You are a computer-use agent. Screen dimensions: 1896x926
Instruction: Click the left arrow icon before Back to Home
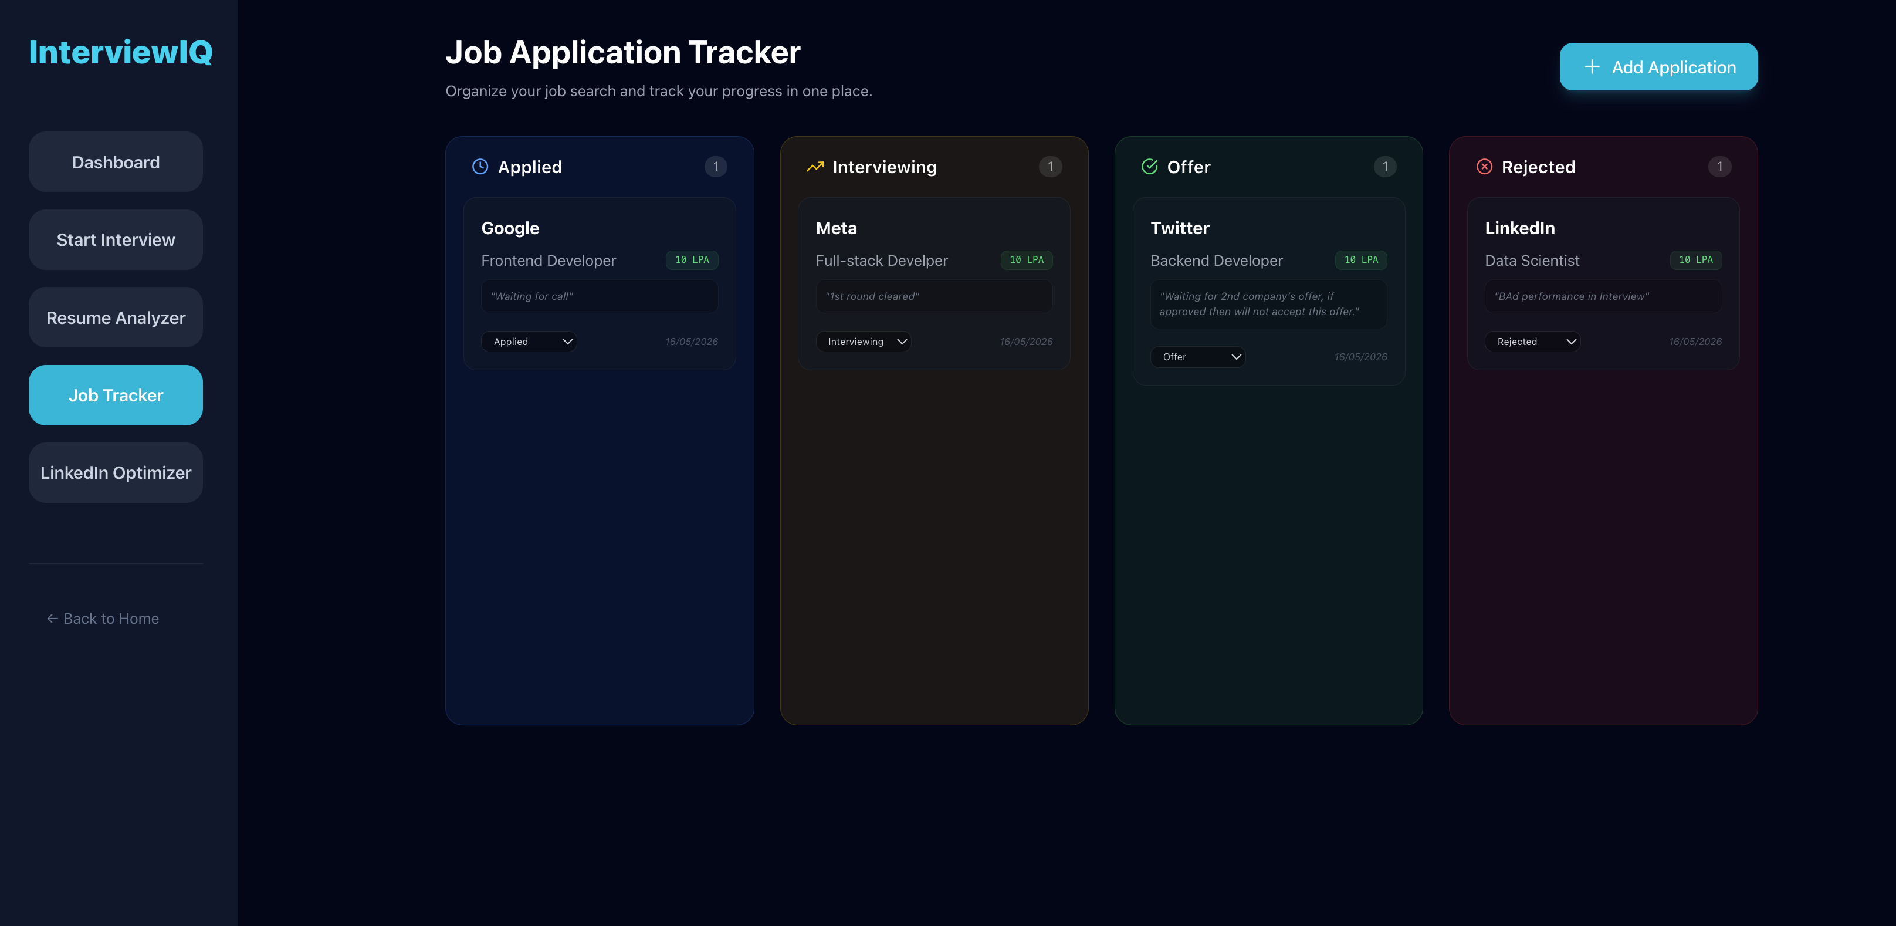pos(52,619)
